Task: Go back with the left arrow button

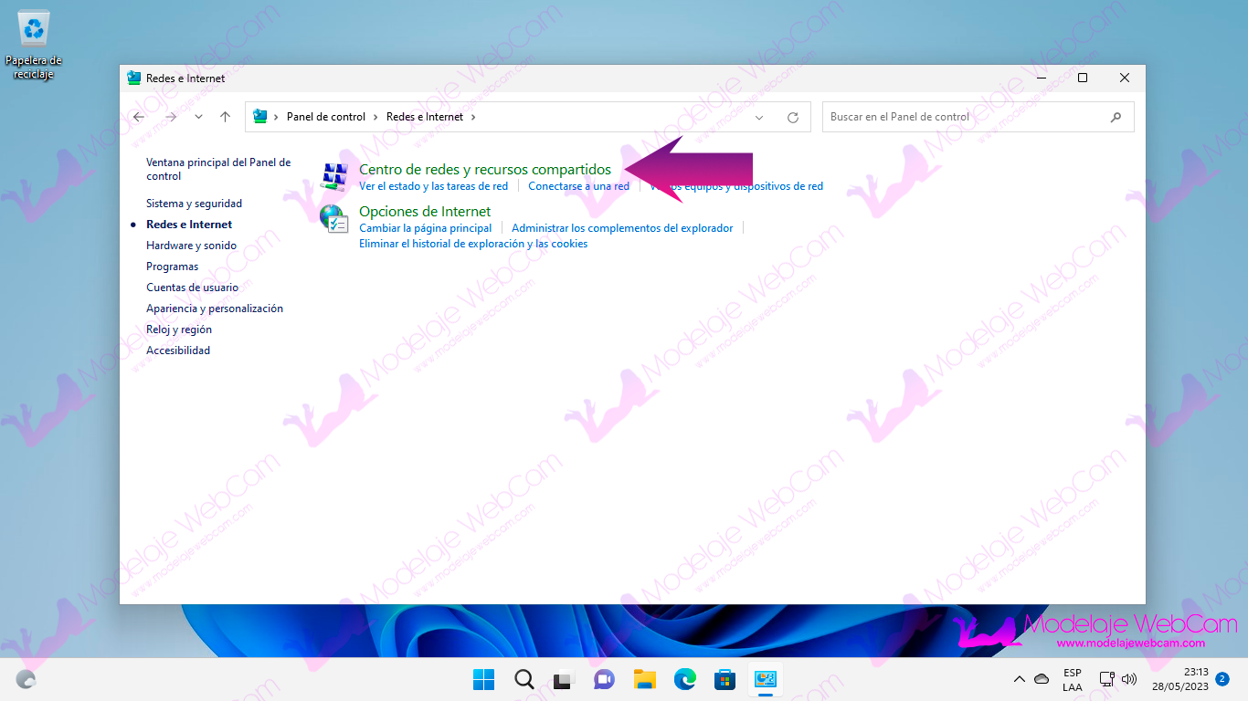Action: tap(139, 117)
